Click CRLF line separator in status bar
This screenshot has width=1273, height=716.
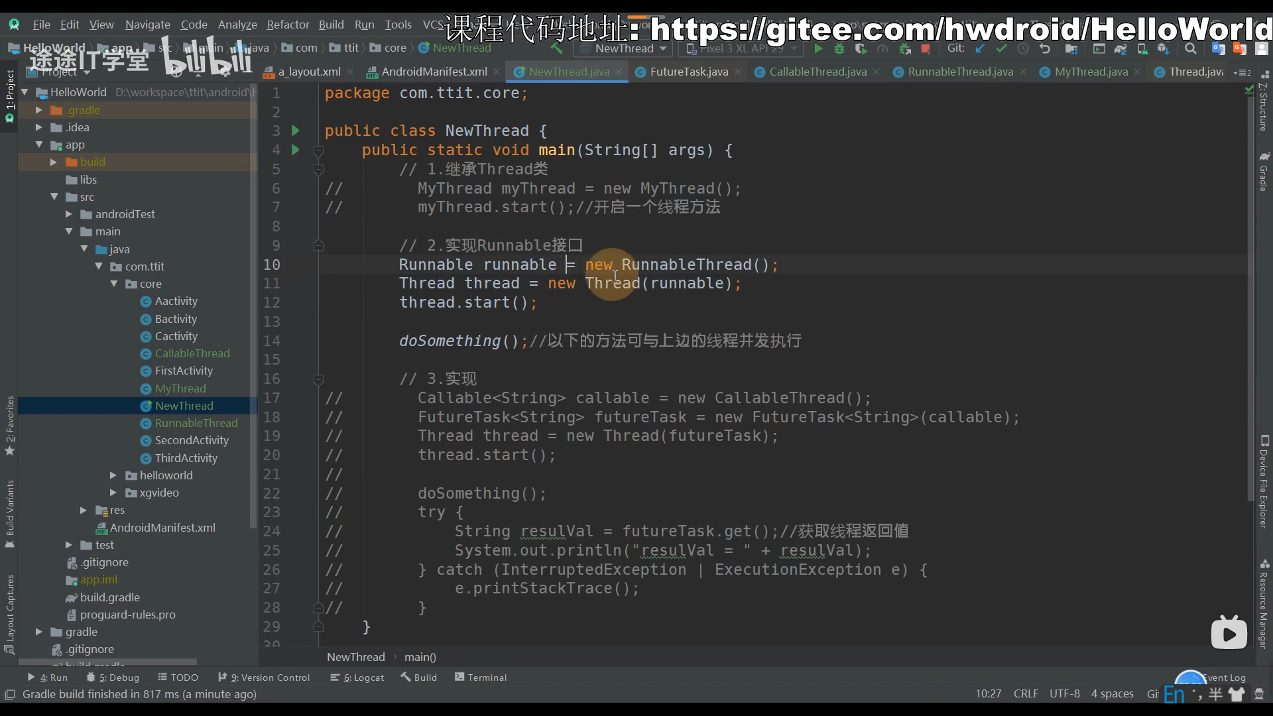tap(1026, 693)
